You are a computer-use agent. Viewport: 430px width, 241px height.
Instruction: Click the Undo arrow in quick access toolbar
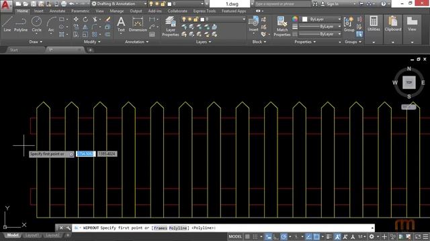point(71,4)
